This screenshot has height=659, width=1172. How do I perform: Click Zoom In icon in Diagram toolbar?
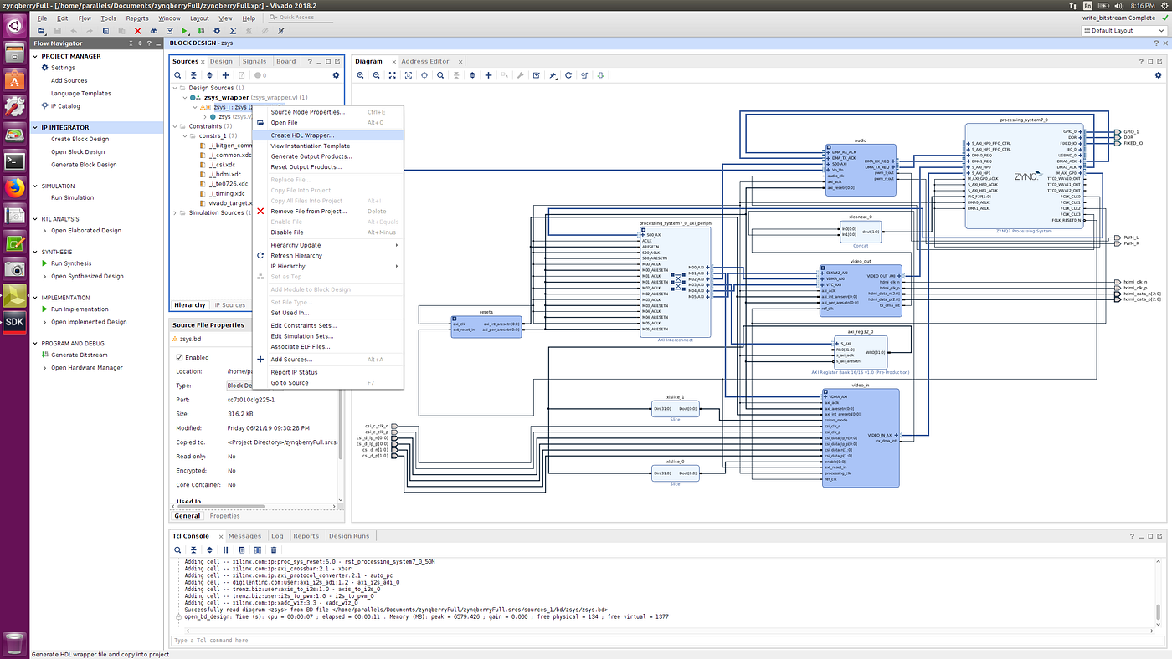click(x=361, y=75)
